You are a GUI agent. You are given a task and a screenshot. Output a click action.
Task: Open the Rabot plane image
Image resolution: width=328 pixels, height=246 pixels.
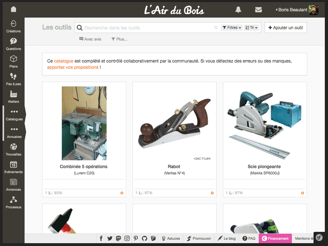(175, 123)
